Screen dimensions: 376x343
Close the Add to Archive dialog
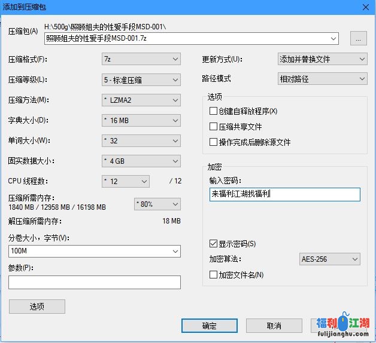365,6
